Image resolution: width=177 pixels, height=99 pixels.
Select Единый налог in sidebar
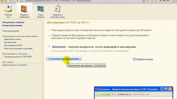point(10,42)
